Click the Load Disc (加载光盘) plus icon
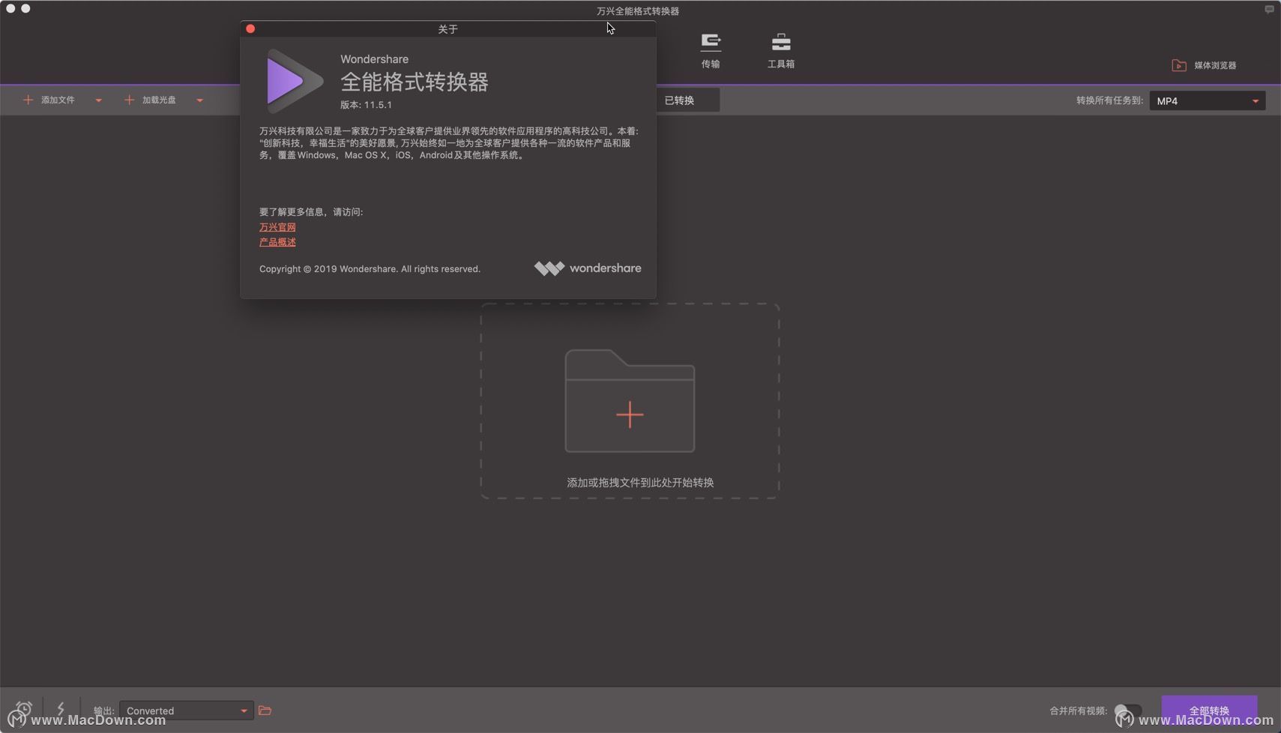The image size is (1281, 733). click(x=129, y=100)
